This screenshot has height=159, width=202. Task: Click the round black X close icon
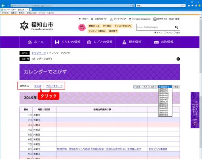pos(178,59)
